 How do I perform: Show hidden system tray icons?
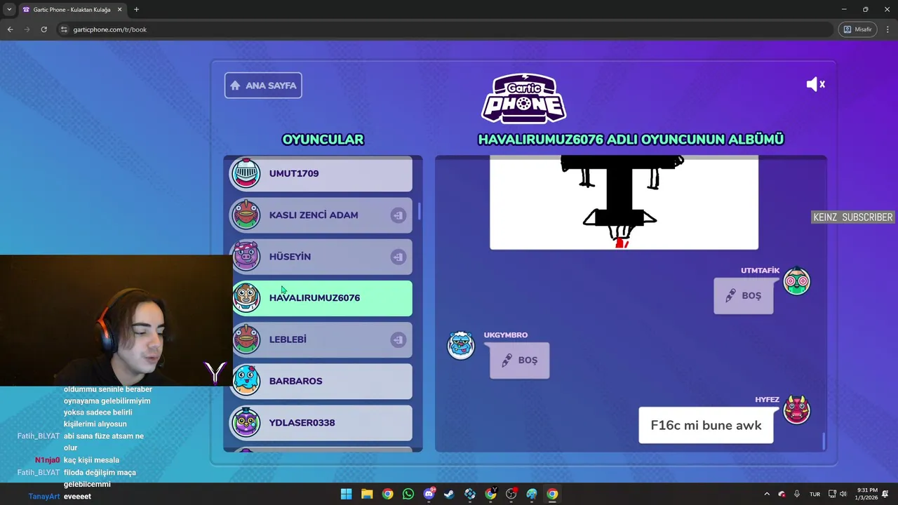click(x=767, y=494)
